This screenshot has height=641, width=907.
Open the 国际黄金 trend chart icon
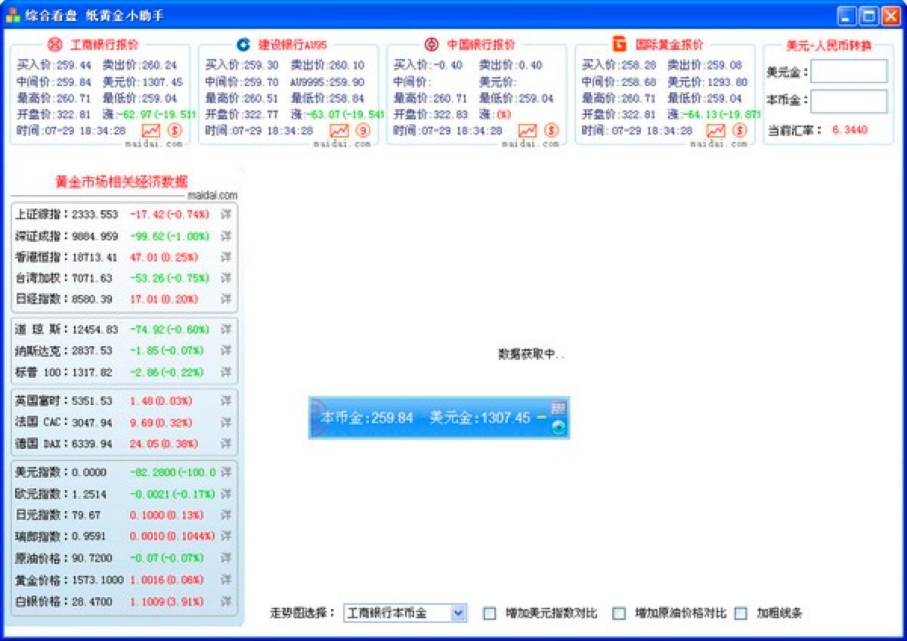click(x=716, y=131)
